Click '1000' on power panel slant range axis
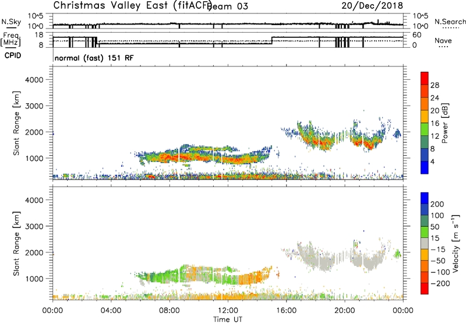 [x=34, y=158]
